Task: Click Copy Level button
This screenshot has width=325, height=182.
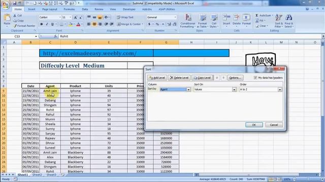Action: (202, 78)
